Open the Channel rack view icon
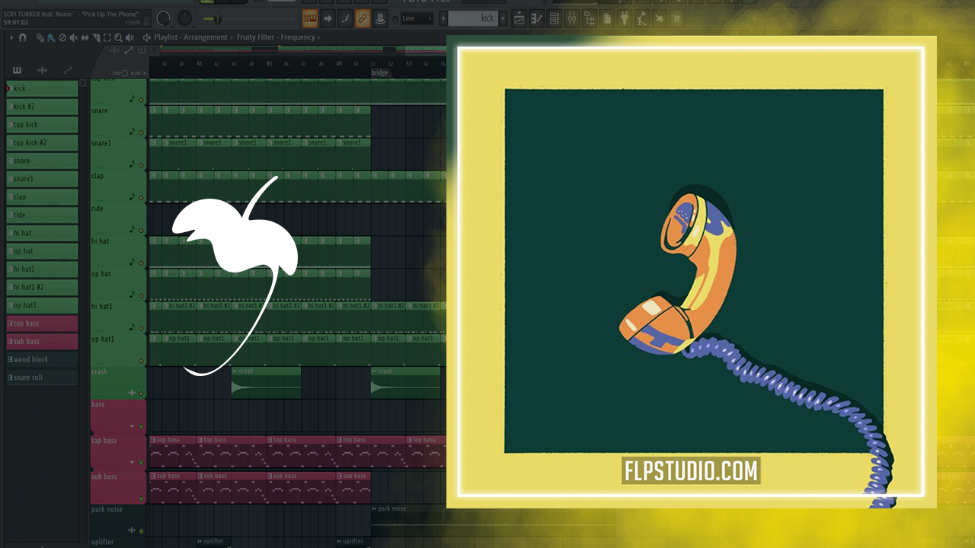 click(555, 18)
